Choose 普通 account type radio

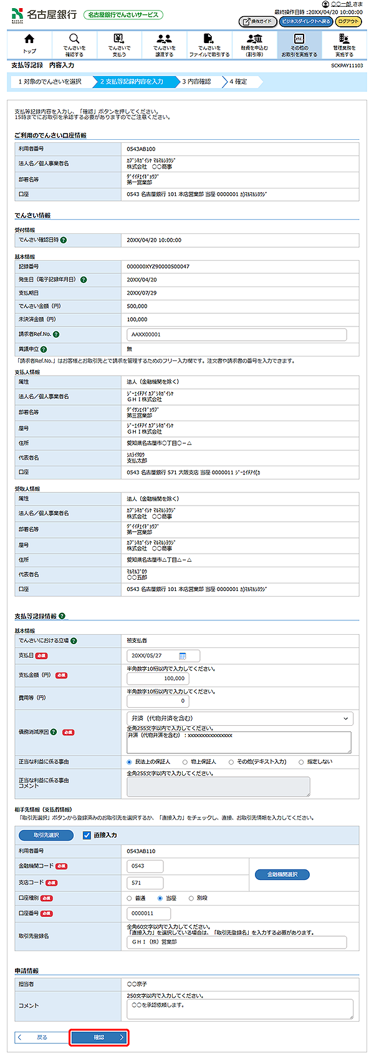(x=130, y=898)
